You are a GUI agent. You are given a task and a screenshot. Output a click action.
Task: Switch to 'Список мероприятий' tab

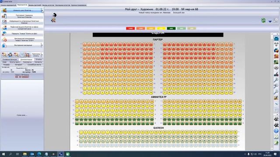click(8, 5)
